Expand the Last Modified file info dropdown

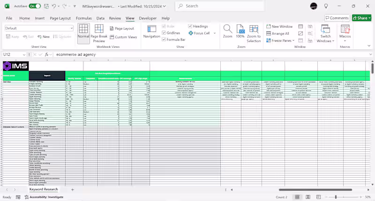165,6
